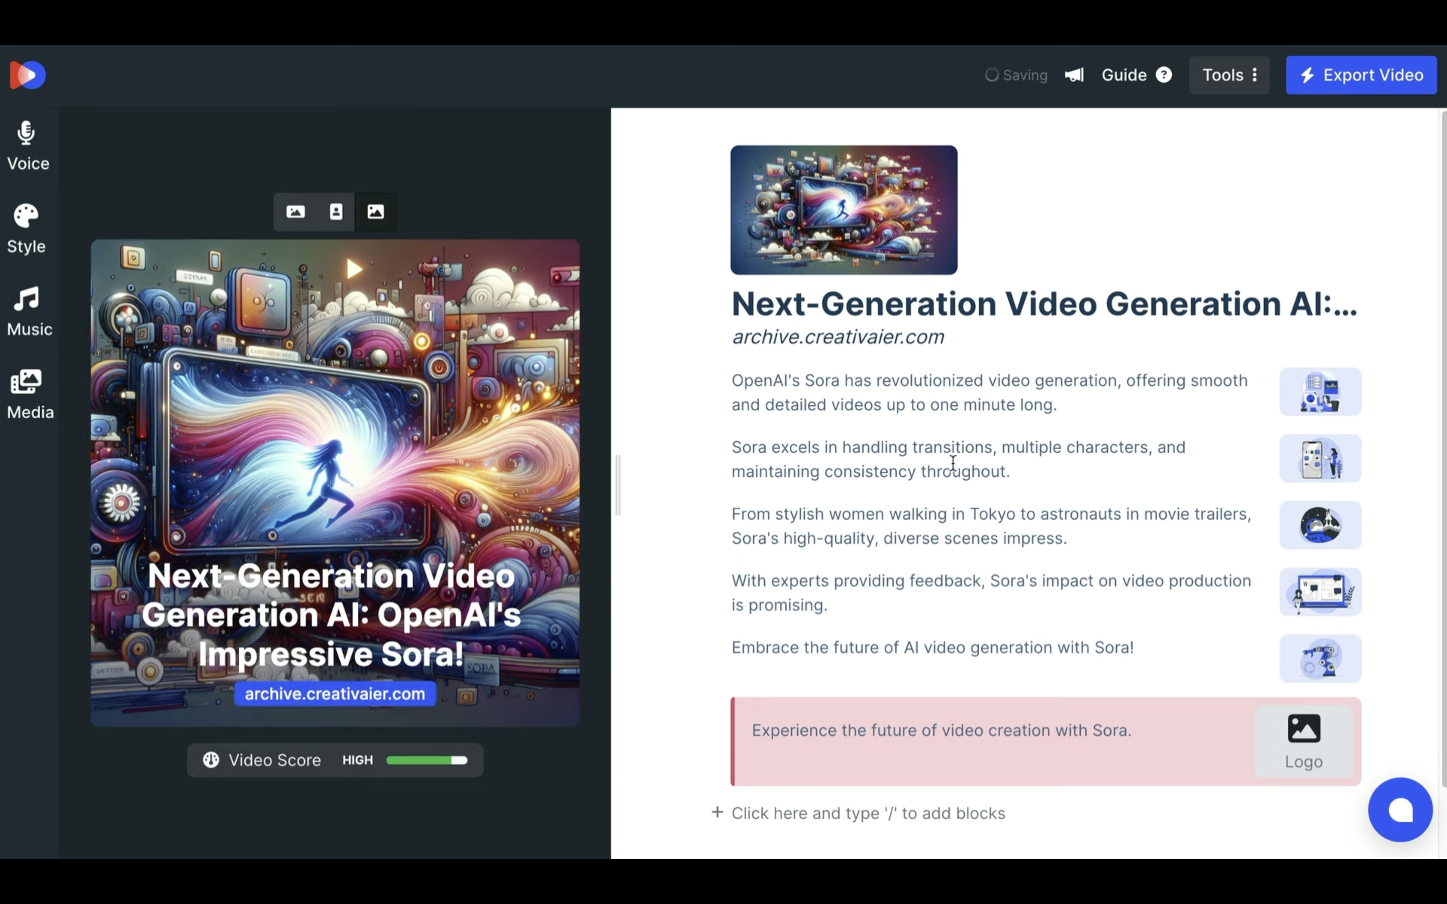Select illustration for Sora excels in handling scene
The width and height of the screenshot is (1447, 904).
click(x=1320, y=459)
